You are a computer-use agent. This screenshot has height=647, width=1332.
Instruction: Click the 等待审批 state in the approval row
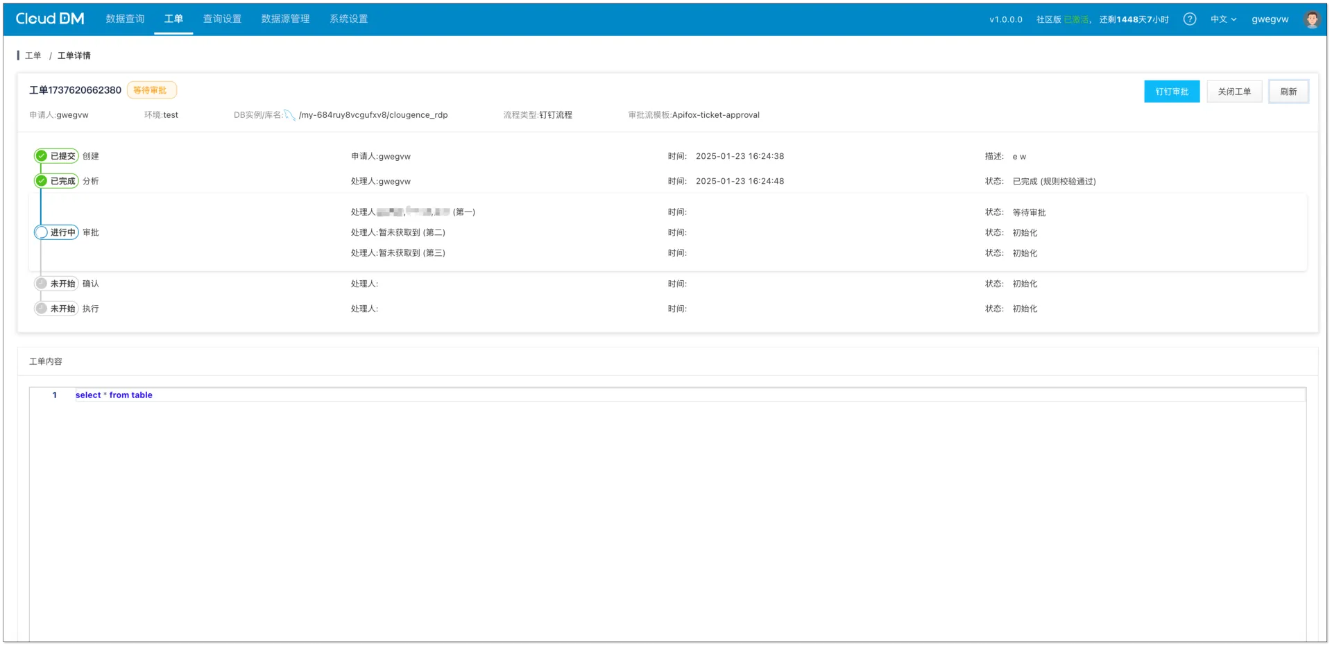pyautogui.click(x=1029, y=212)
